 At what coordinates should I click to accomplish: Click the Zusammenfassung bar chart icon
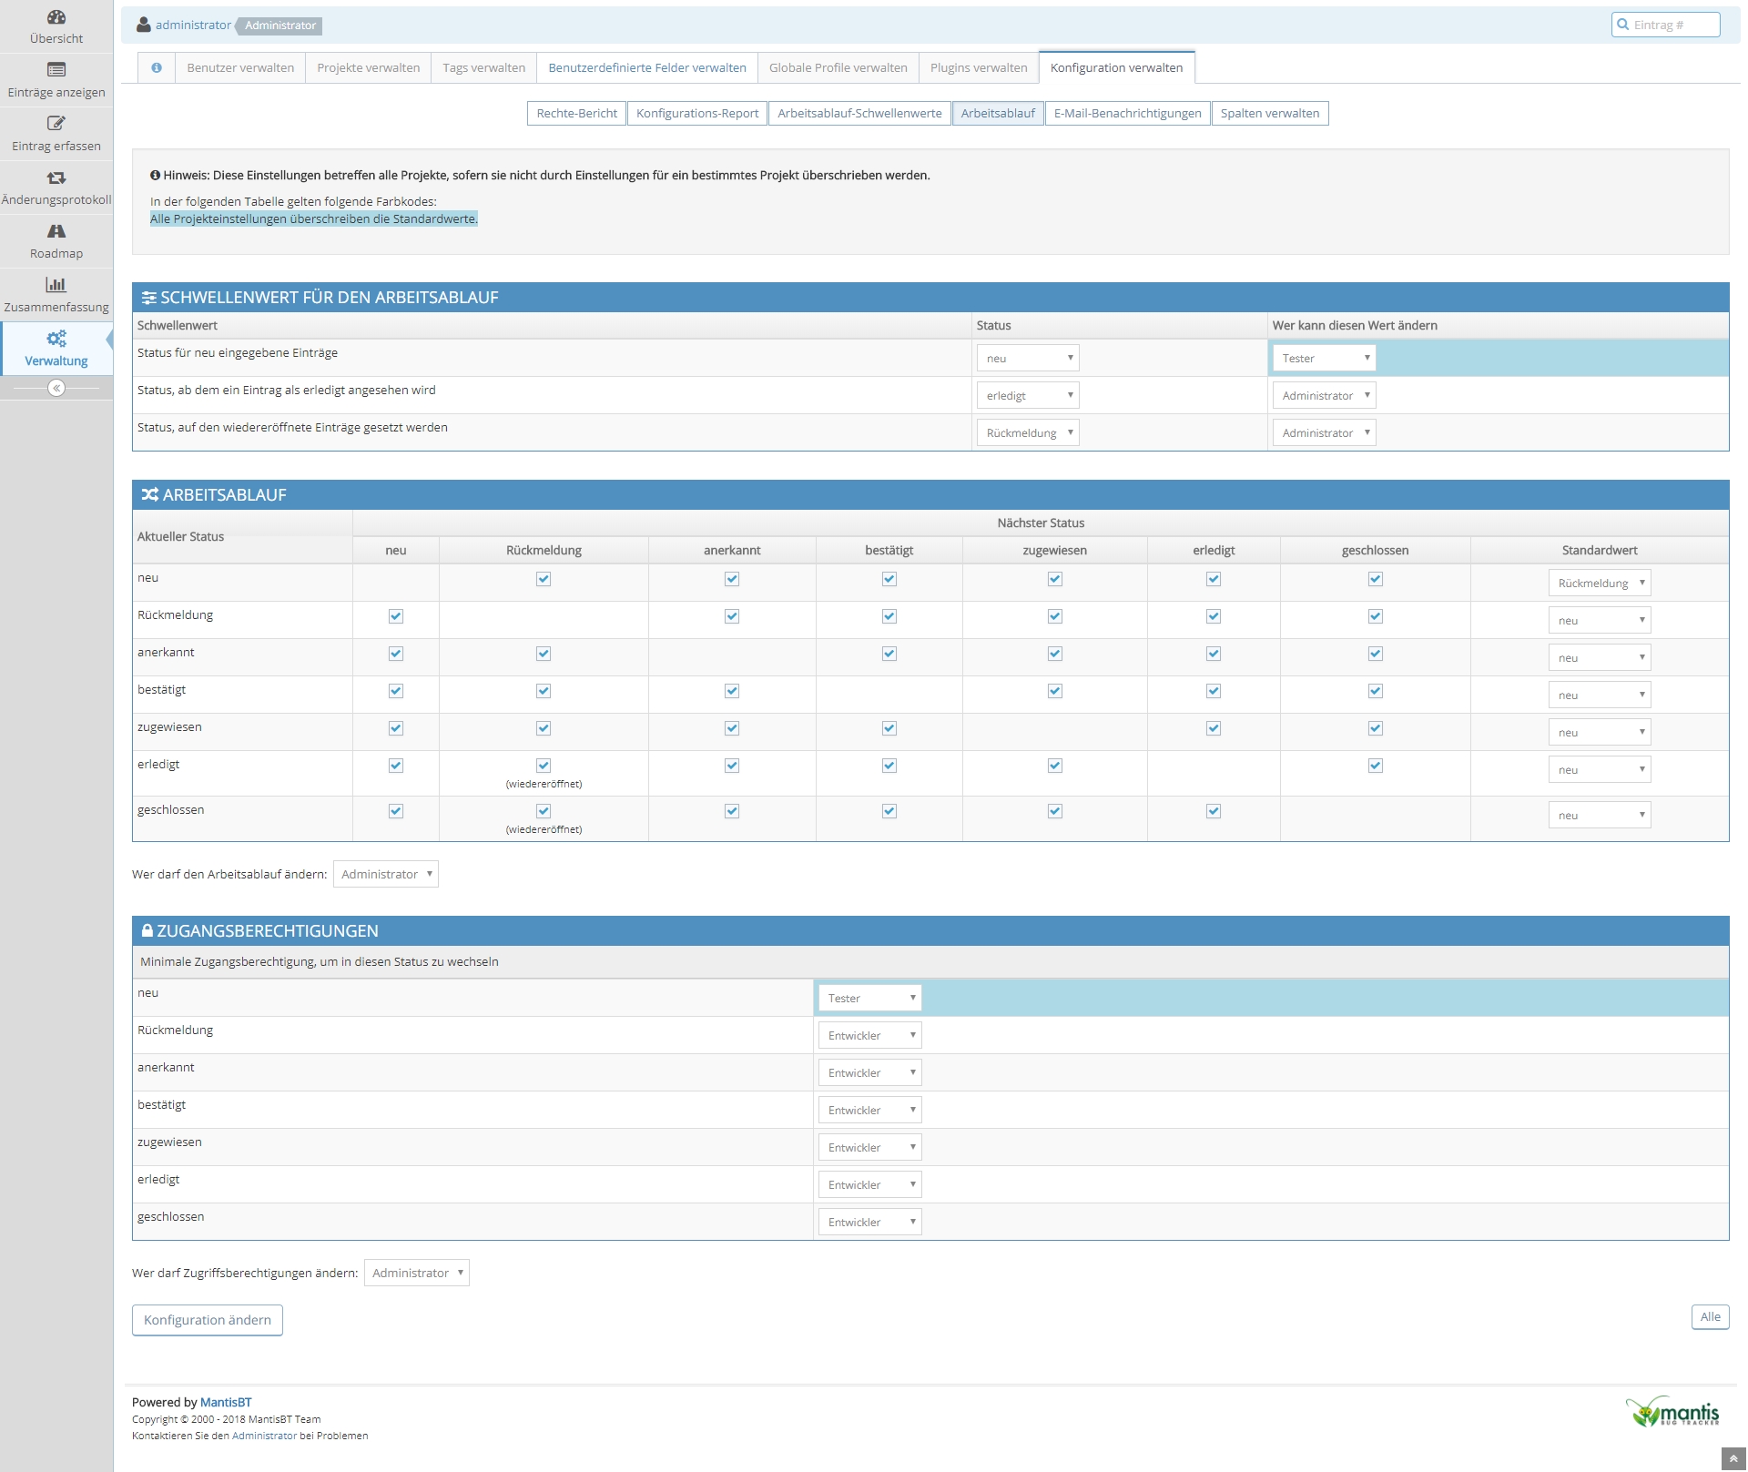pyautogui.click(x=56, y=285)
